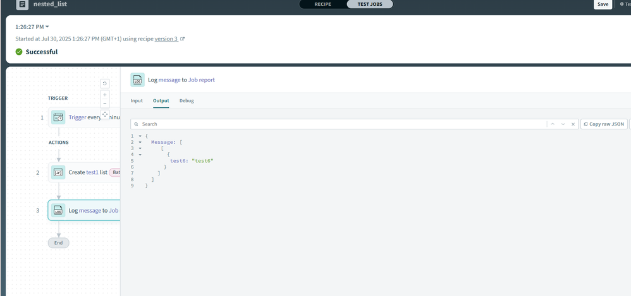631x296 pixels.
Task: Select the Log message to Job step 3
Action: 84,210
